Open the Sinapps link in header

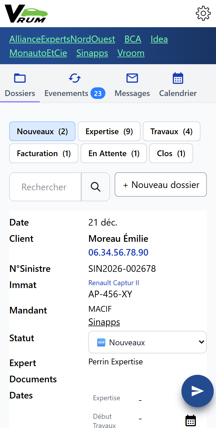92,53
